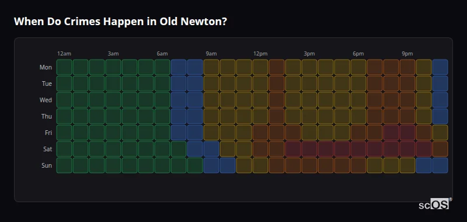The height and width of the screenshot is (222, 467).
Task: Select the Monday 9pm orange cell
Action: (x=407, y=67)
